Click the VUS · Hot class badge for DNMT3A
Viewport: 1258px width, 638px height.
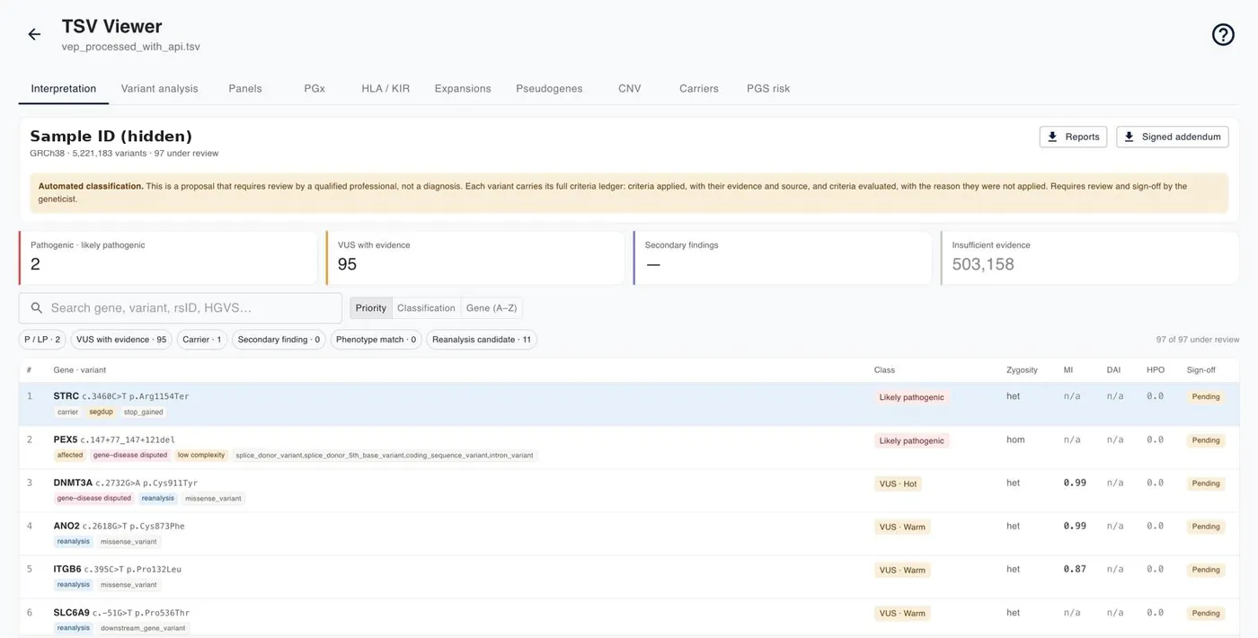[899, 484]
